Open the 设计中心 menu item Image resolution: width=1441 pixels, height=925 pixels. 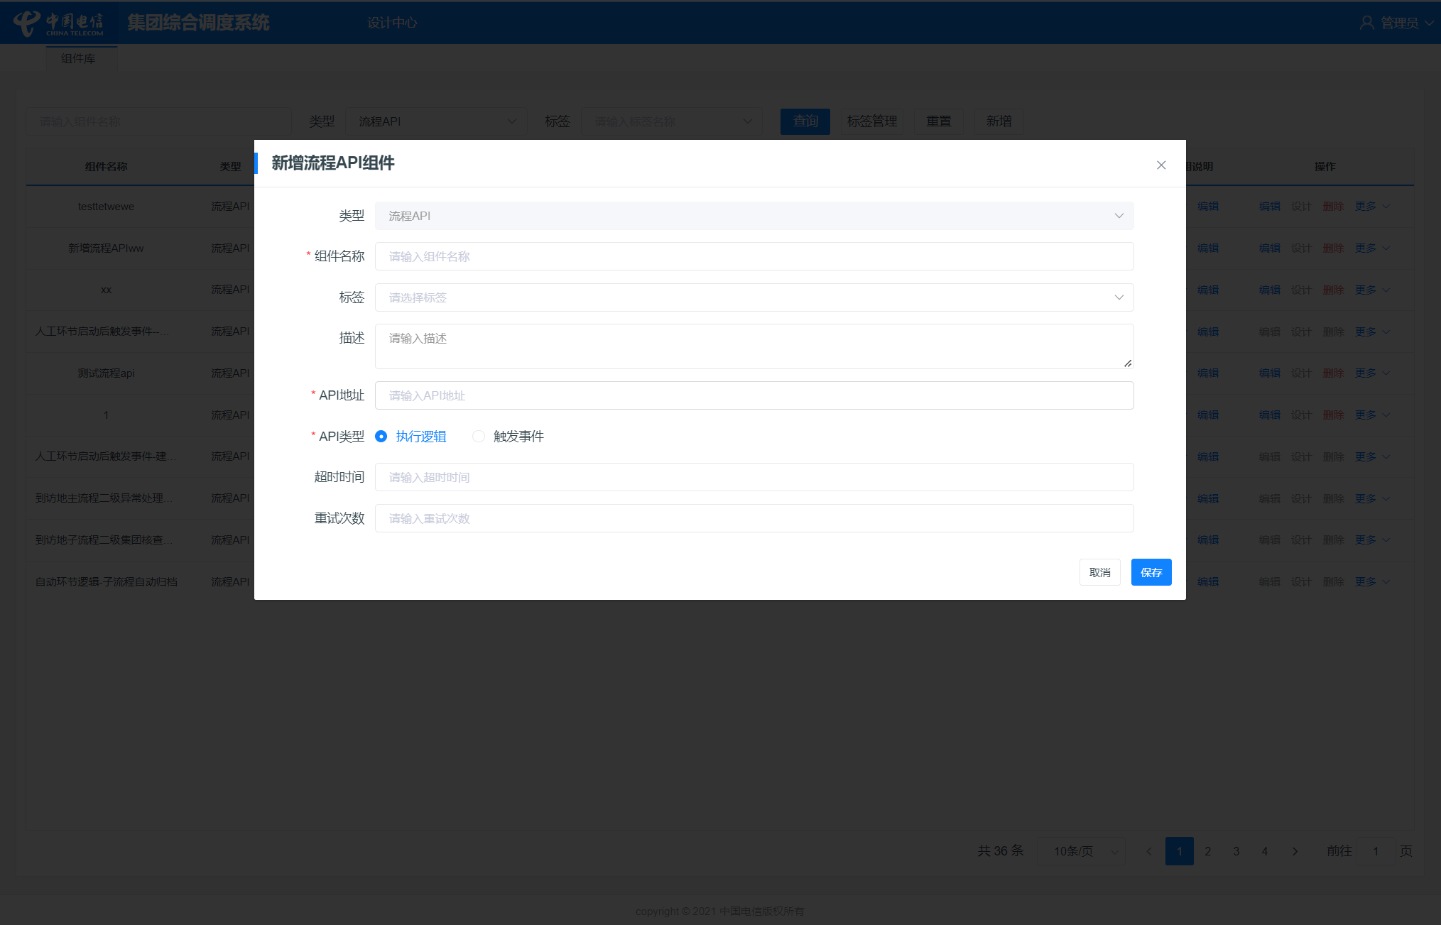[x=392, y=23]
